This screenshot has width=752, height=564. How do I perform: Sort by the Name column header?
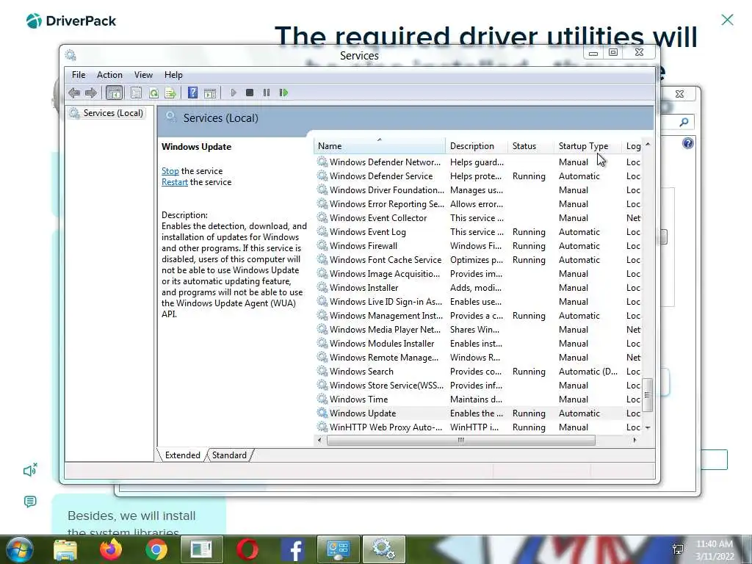tap(380, 146)
